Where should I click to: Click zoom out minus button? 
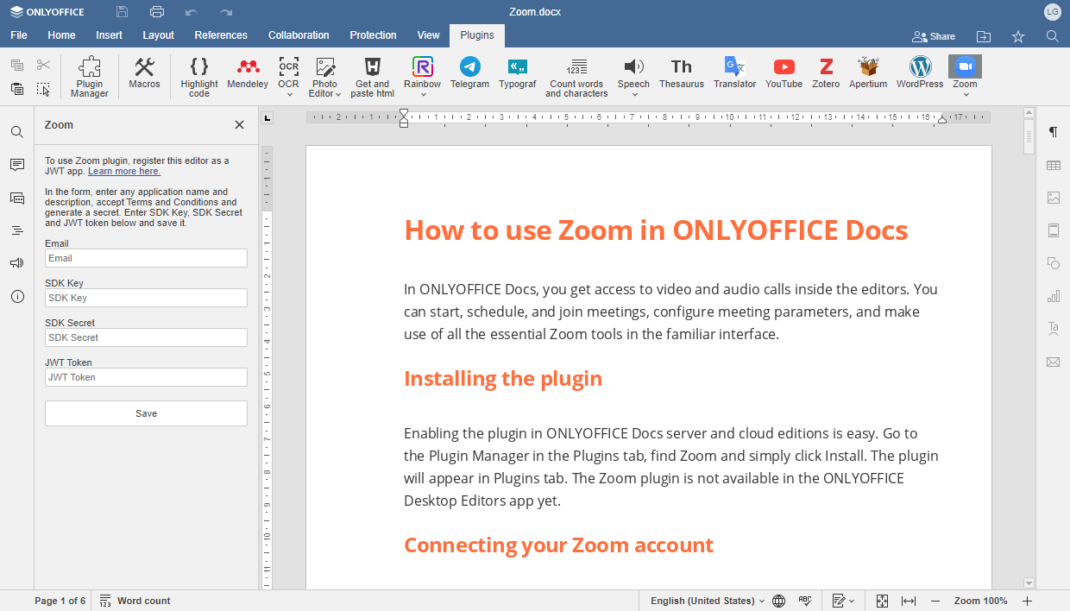pyautogui.click(x=935, y=601)
